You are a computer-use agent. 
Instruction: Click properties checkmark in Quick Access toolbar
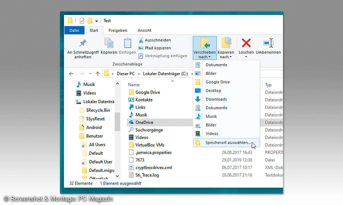click(82, 20)
